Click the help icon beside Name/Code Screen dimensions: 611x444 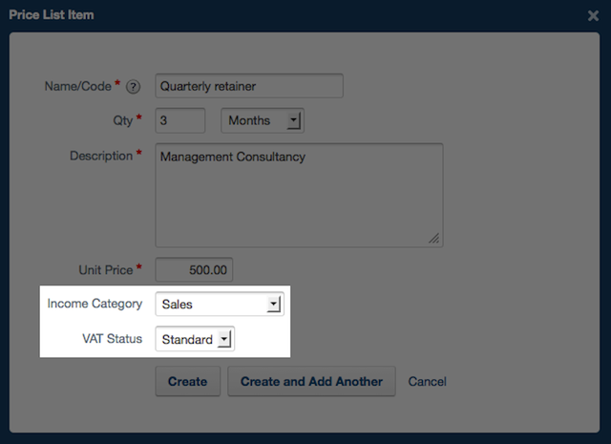click(x=134, y=87)
